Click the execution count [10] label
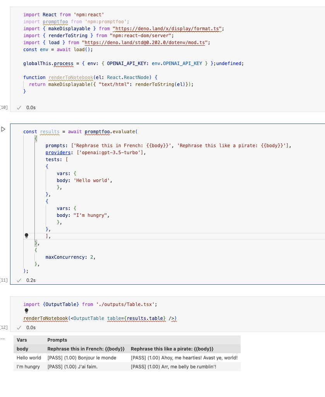 point(4,108)
